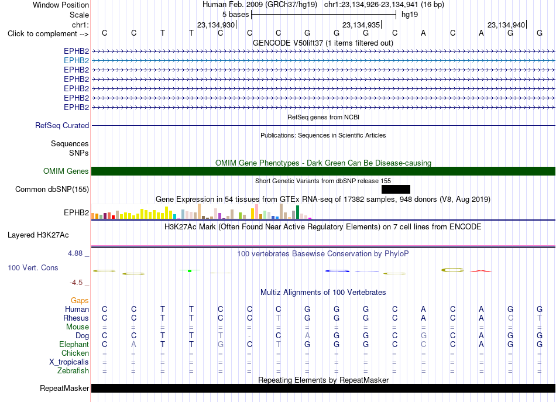Click the 100 Vert. Cons track label
Screen dimensions: 556x402
[x=33, y=267]
